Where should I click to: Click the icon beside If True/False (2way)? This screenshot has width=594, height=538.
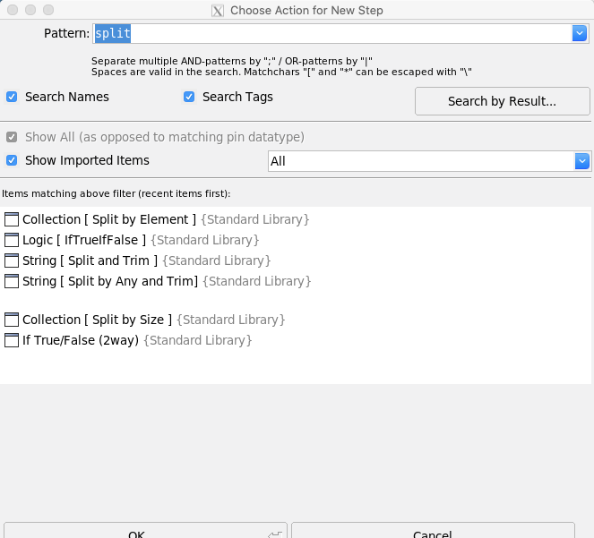12,340
